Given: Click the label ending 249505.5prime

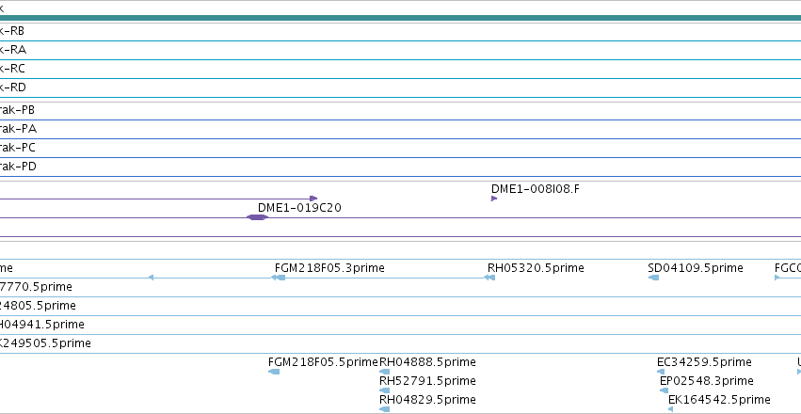Looking at the screenshot, I should (x=46, y=343).
